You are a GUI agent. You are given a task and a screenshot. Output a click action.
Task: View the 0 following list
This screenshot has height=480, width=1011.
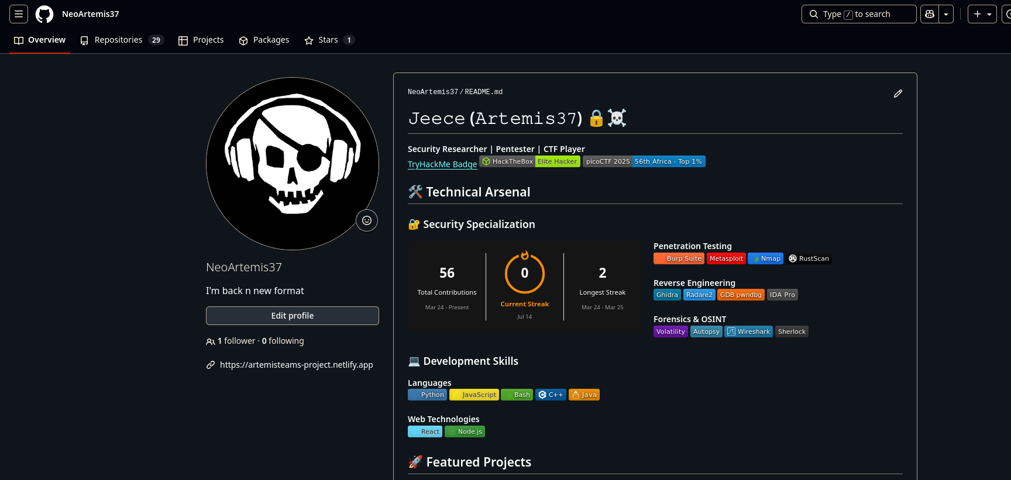point(283,341)
